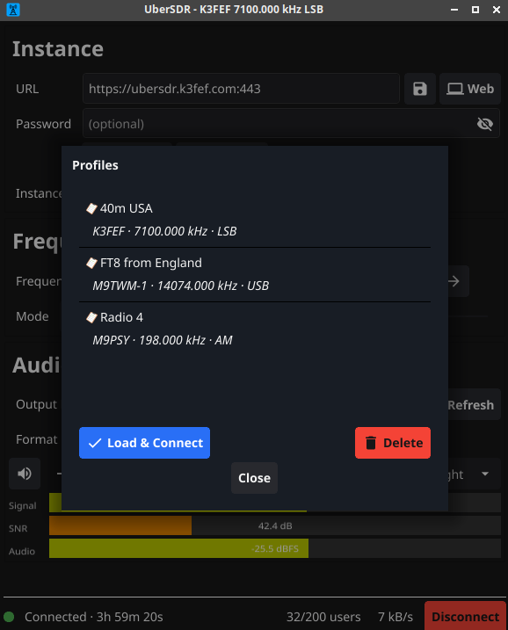The width and height of the screenshot is (508, 630).
Task: Click the Password input field
Action: (291, 123)
